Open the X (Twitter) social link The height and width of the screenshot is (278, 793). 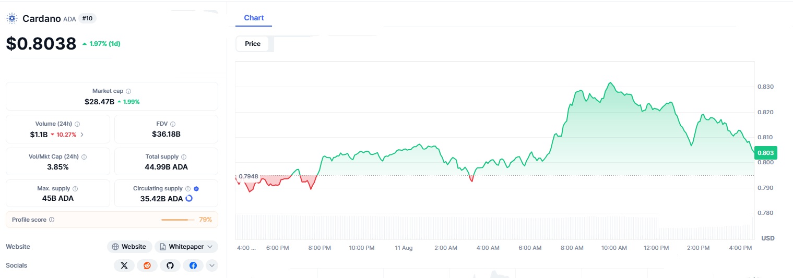point(124,265)
